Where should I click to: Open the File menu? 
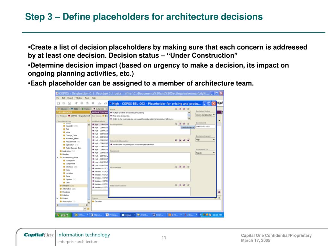[58, 98]
